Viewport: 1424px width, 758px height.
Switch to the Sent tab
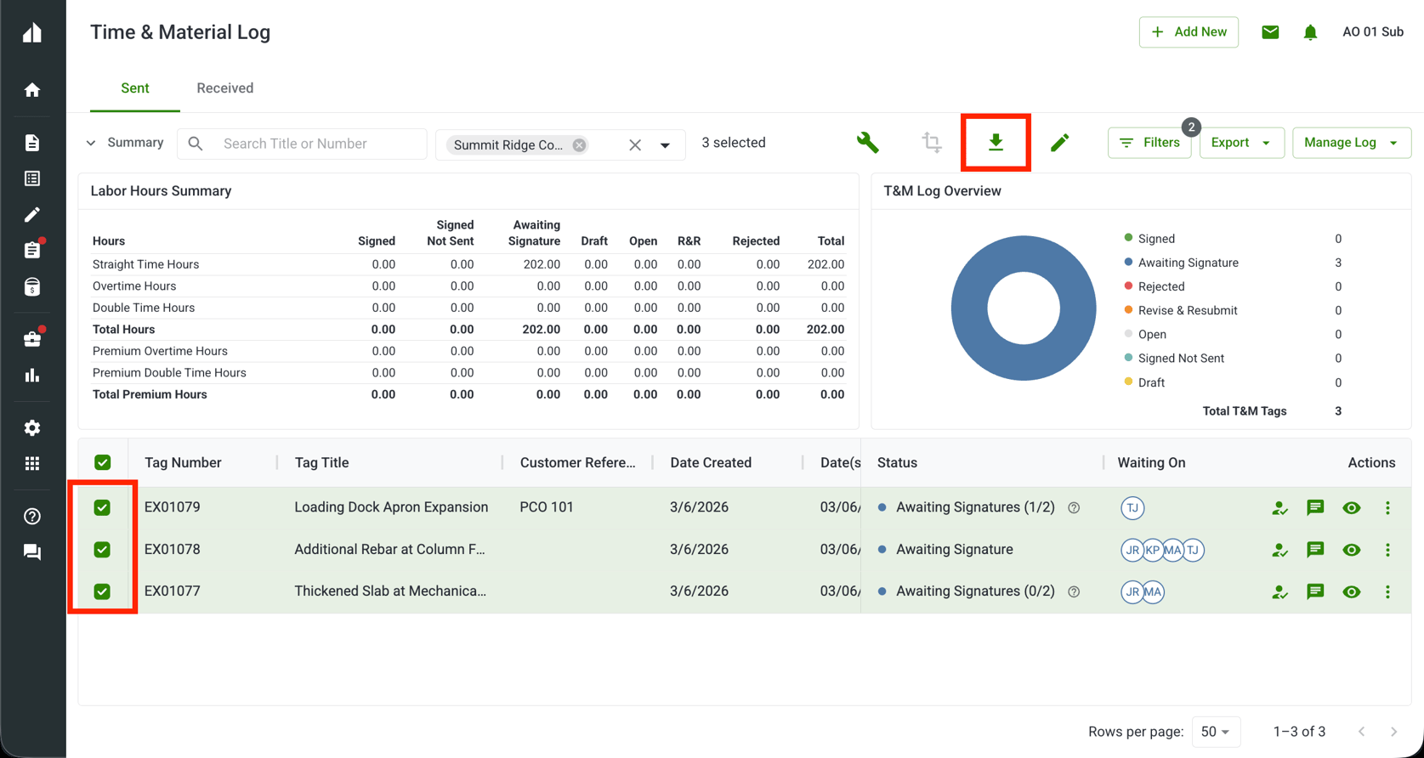(135, 88)
